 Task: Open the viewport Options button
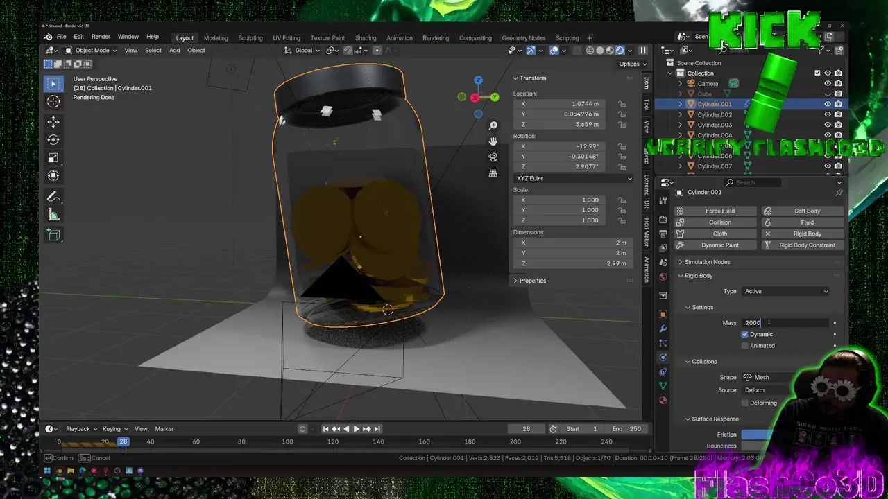(631, 64)
